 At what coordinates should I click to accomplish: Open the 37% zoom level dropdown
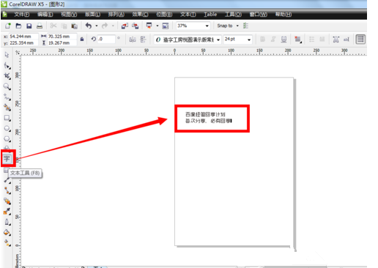tap(207, 26)
